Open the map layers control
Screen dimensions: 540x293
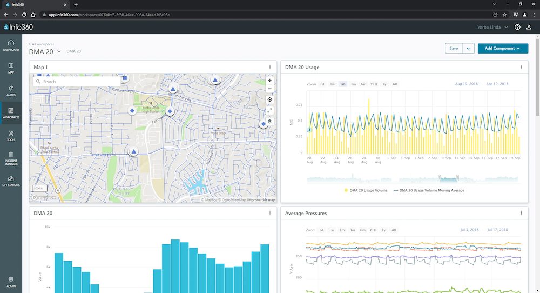coord(270,121)
